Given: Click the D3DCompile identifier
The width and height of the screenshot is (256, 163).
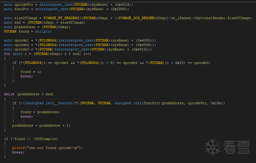Looking at the screenshot, I should [47, 139].
